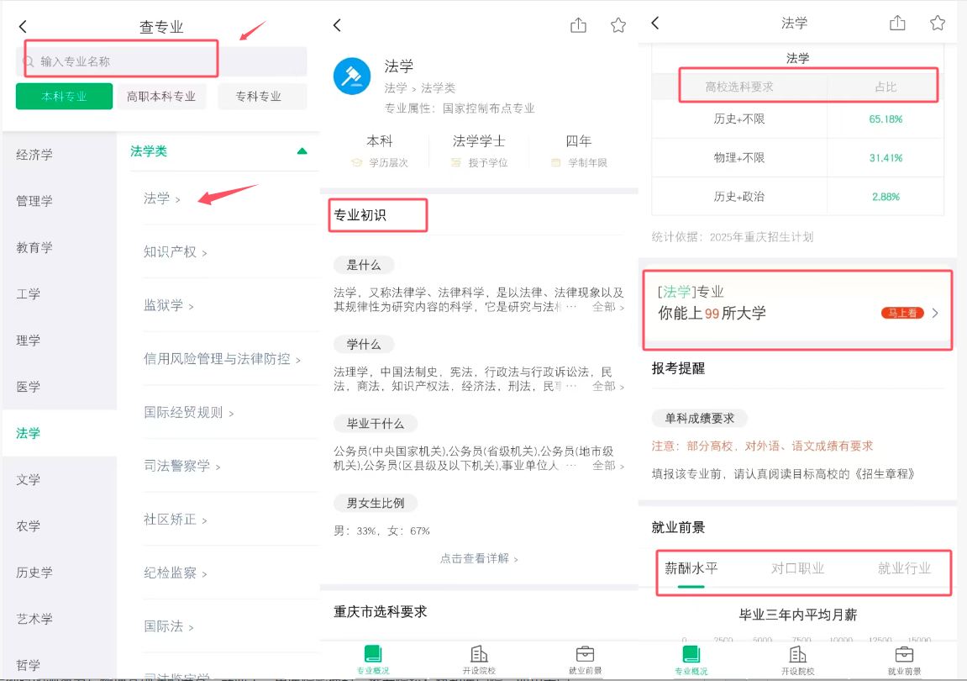Open 就业前景 in the right panel's bottom bar

pos(904,660)
